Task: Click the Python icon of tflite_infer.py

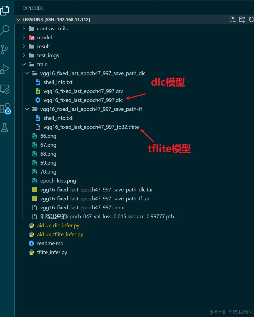Action: tap(31, 252)
